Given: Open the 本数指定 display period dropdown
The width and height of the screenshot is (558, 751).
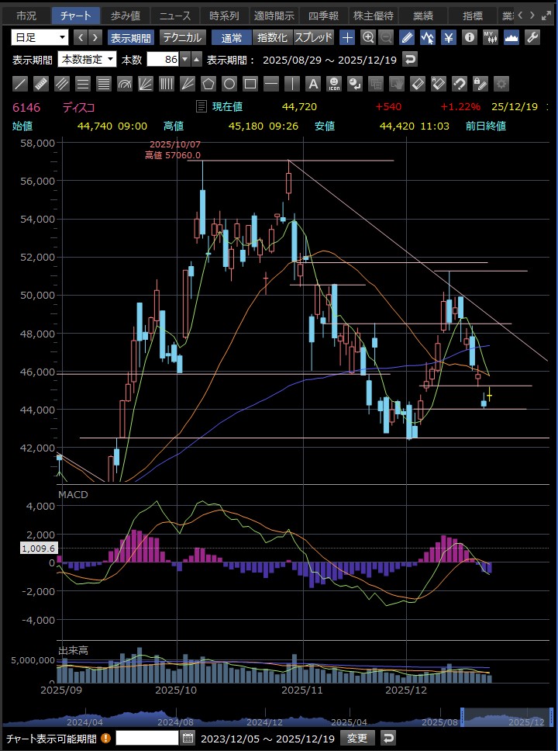Looking at the screenshot, I should coord(87,60).
